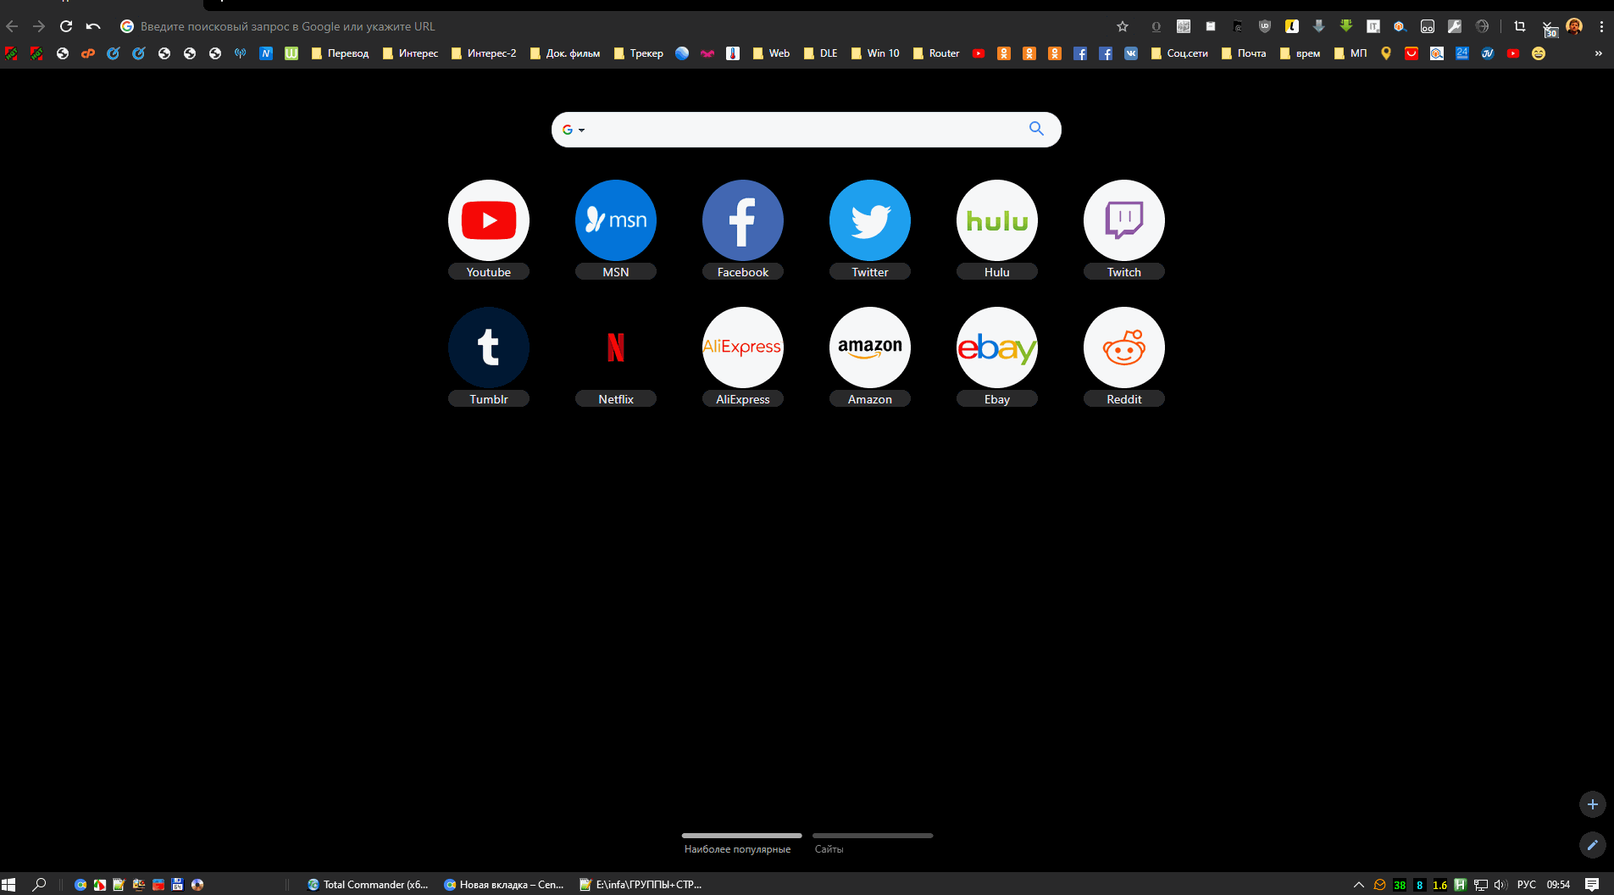This screenshot has height=895, width=1614.
Task: Open the Windows notification center icon
Action: tap(1592, 884)
